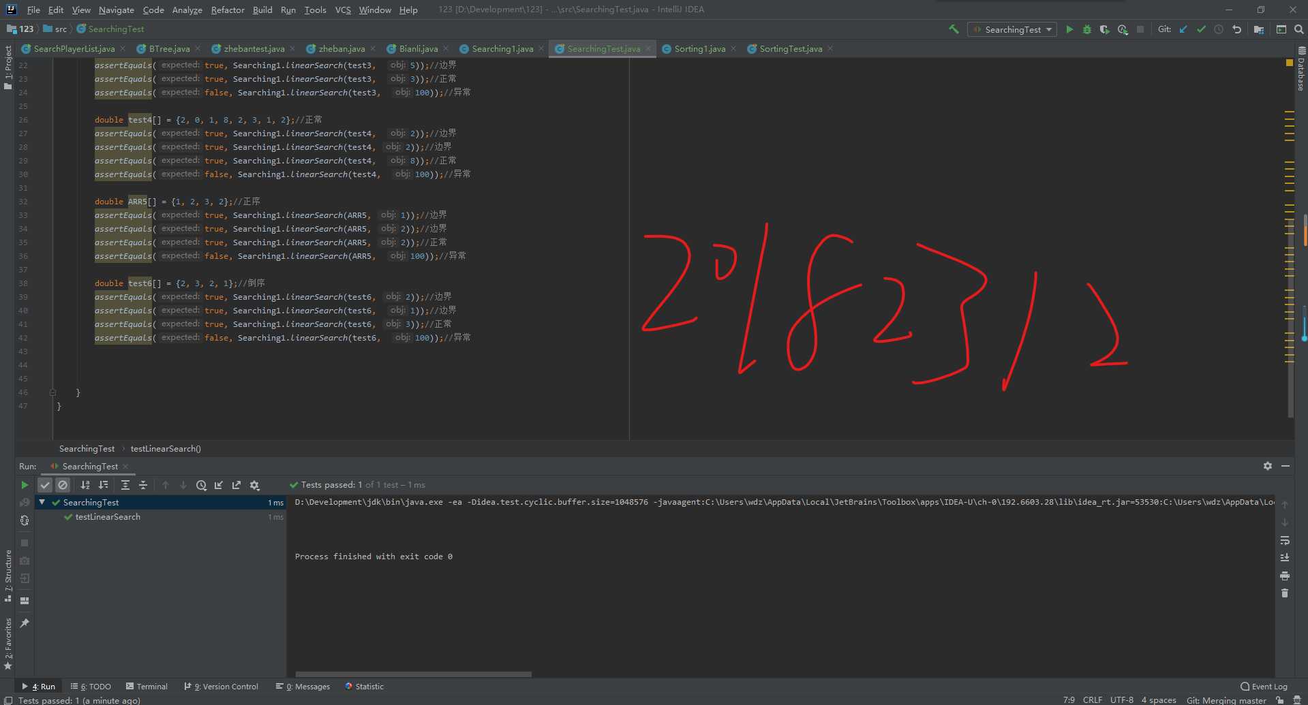Open Navigate menu
This screenshot has height=705, width=1308.
pyautogui.click(x=116, y=10)
